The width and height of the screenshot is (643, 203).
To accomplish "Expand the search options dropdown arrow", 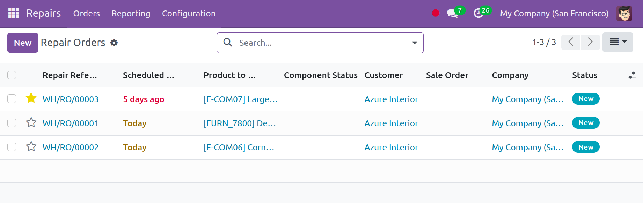I will coord(415,43).
